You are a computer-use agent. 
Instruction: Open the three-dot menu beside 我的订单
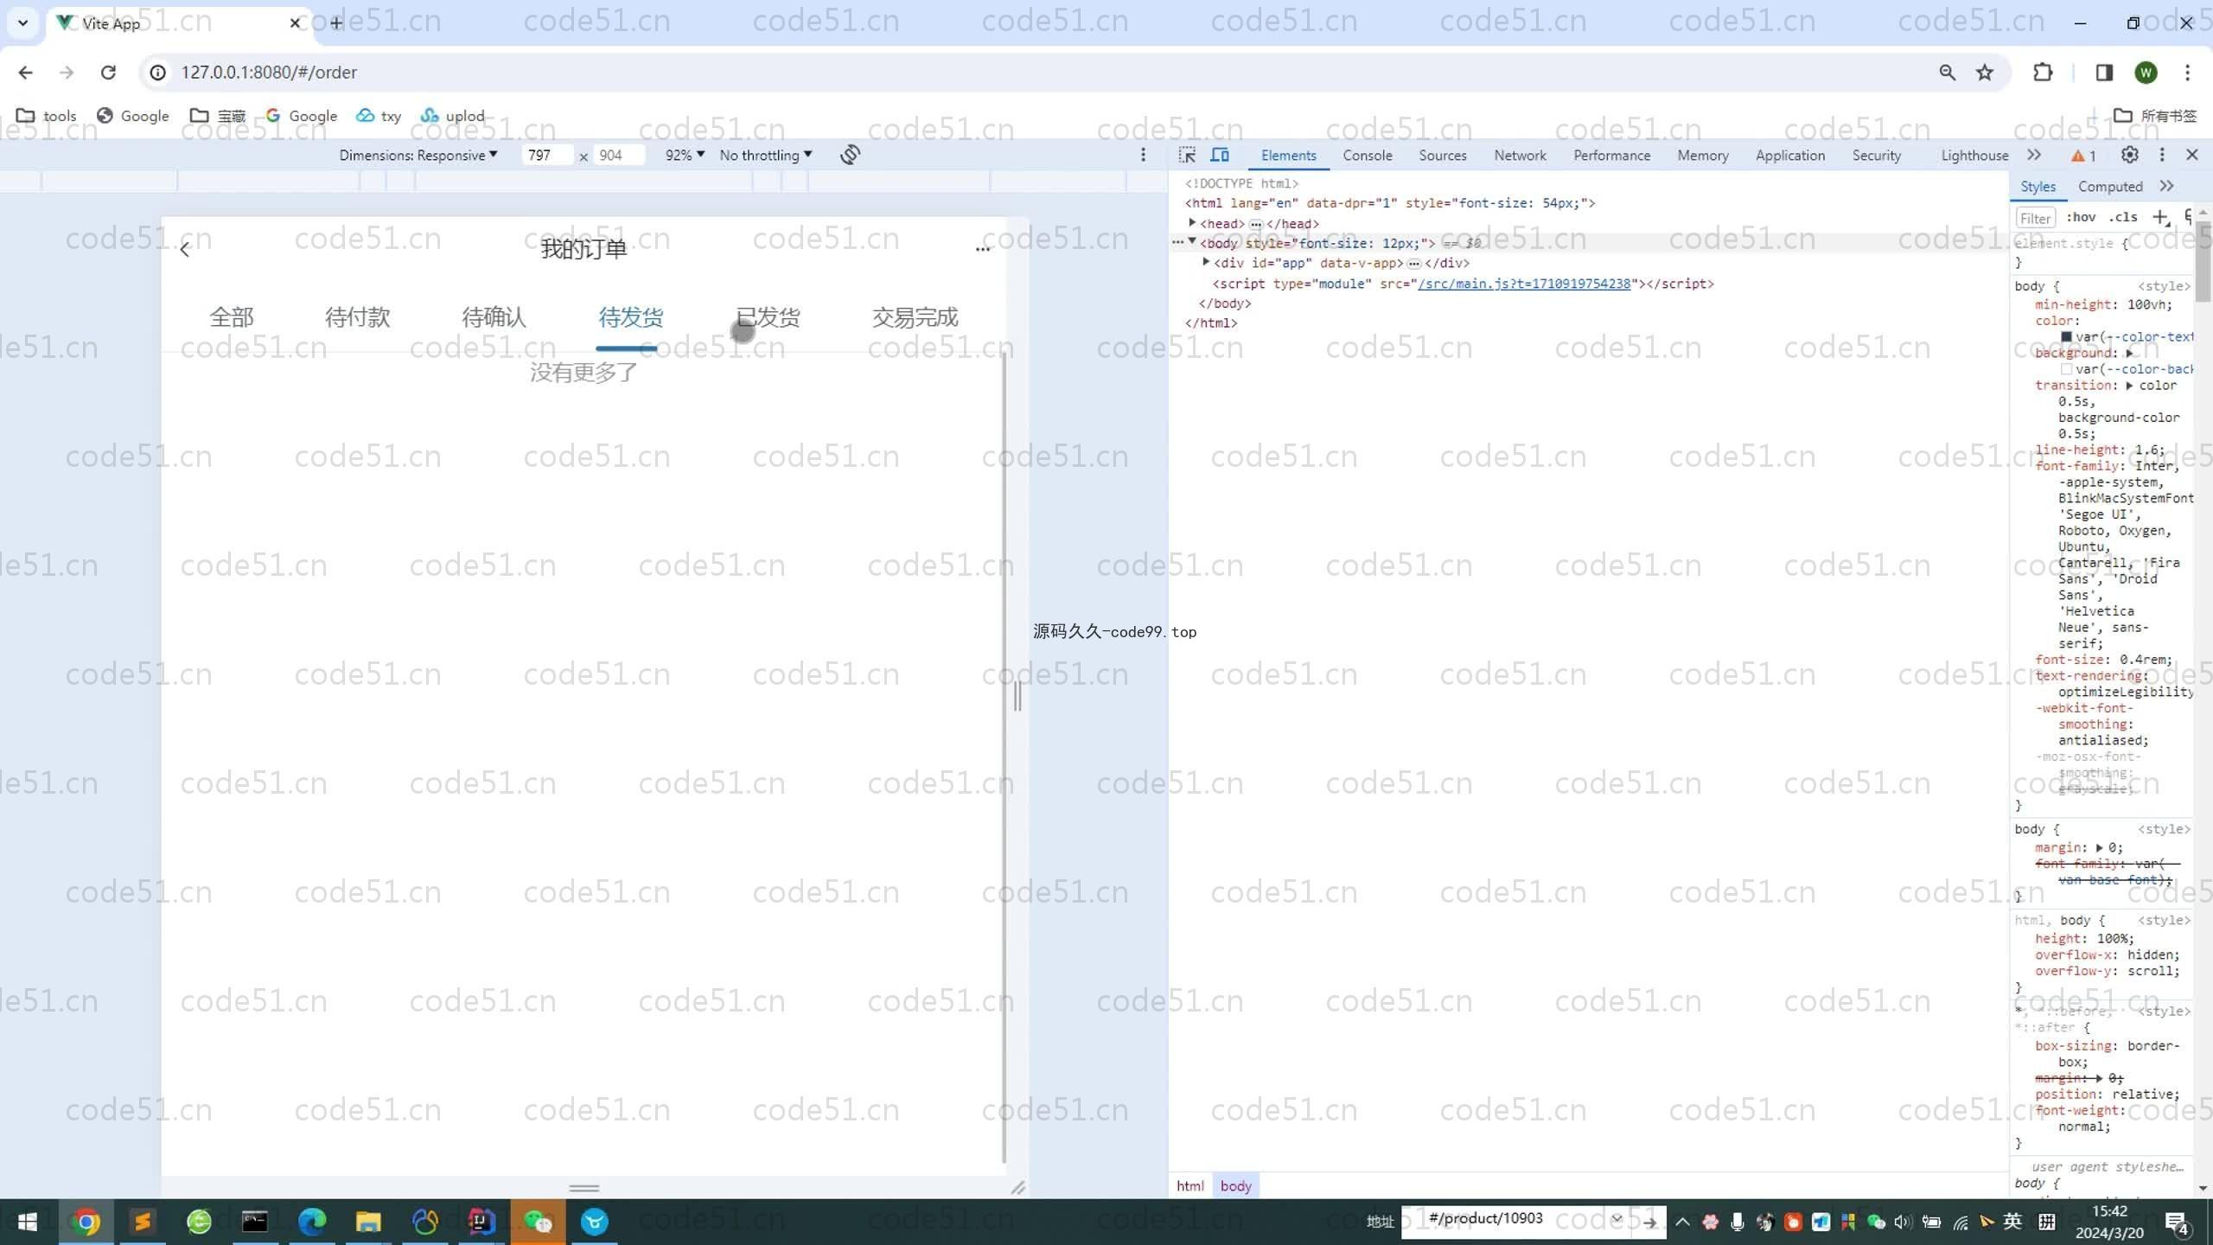click(982, 249)
